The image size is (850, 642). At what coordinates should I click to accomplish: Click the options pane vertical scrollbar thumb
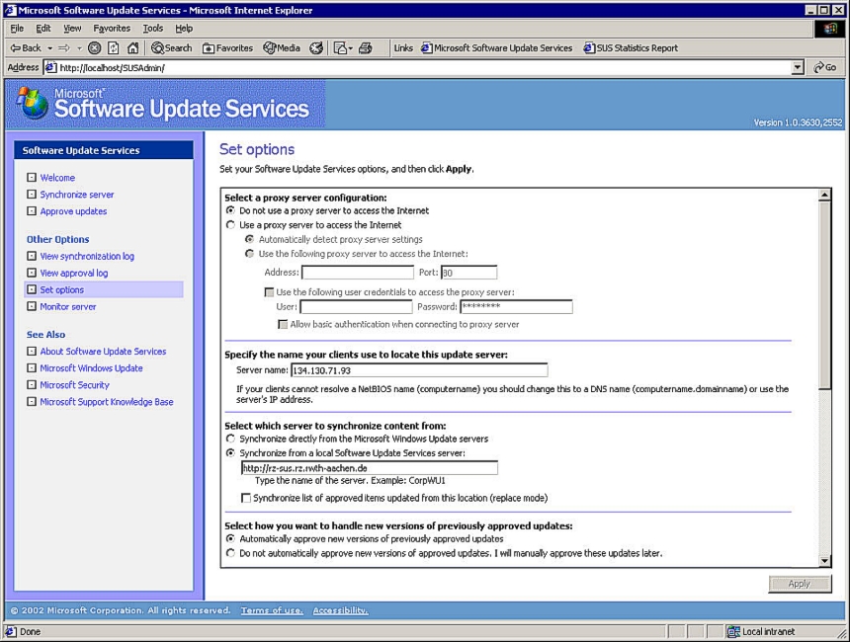pyautogui.click(x=824, y=294)
